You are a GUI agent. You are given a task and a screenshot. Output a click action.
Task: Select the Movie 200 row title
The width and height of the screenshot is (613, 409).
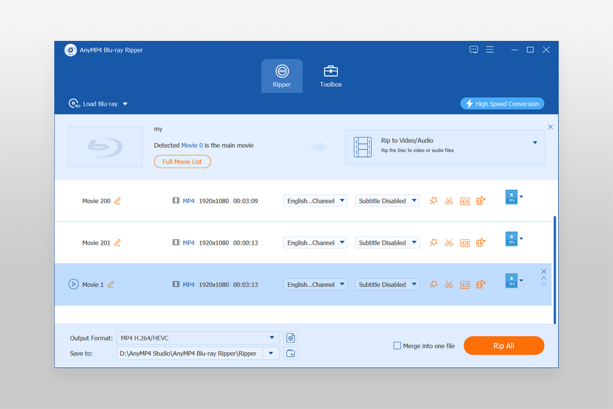(x=96, y=201)
